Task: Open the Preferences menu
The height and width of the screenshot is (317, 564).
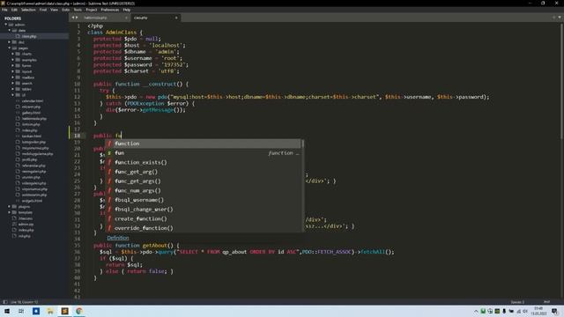Action: [110, 10]
